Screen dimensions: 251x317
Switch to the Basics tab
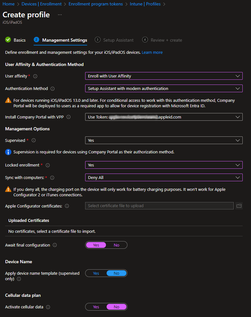19,40
